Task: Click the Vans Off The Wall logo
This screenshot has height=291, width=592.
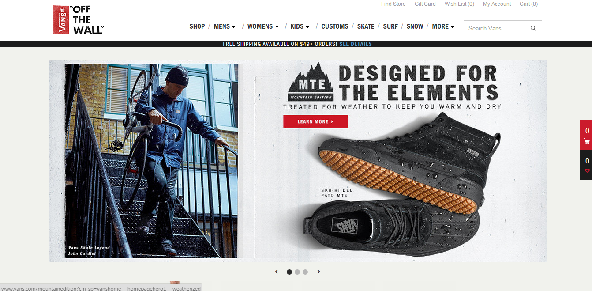Action: tap(79, 20)
